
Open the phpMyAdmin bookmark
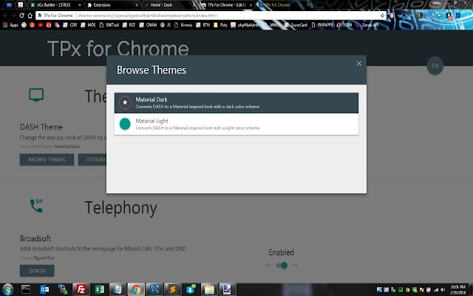(245, 25)
